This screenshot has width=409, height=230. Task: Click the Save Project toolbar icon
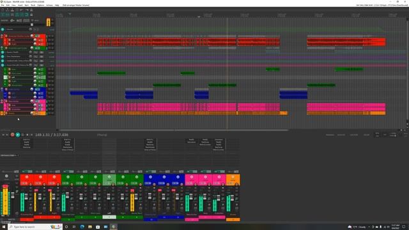click(12, 10)
